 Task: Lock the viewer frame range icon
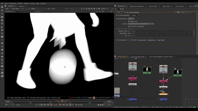(103, 105)
